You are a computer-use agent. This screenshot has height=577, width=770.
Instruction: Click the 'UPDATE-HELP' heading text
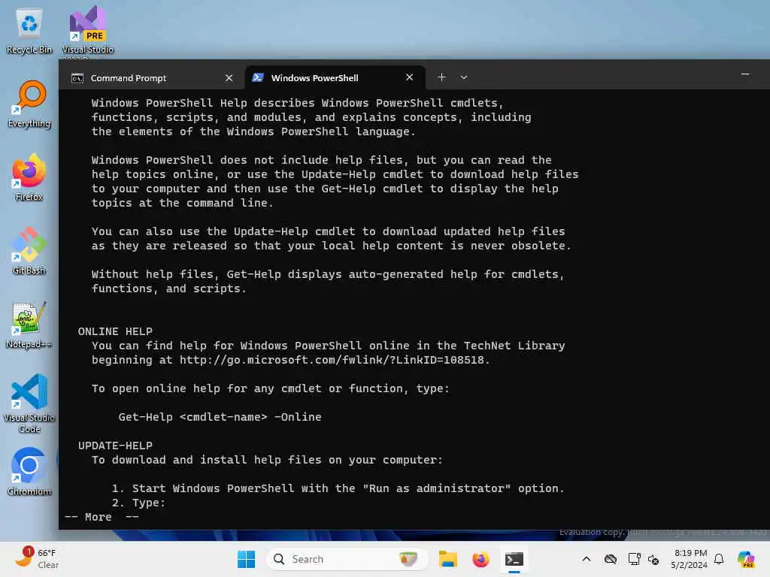coord(115,446)
